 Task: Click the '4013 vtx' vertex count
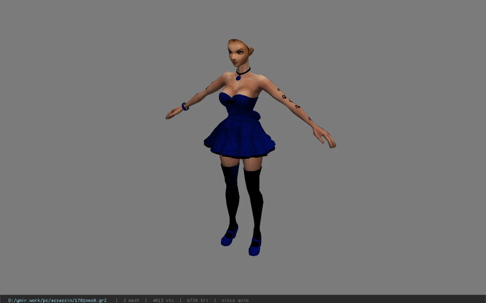click(x=163, y=300)
